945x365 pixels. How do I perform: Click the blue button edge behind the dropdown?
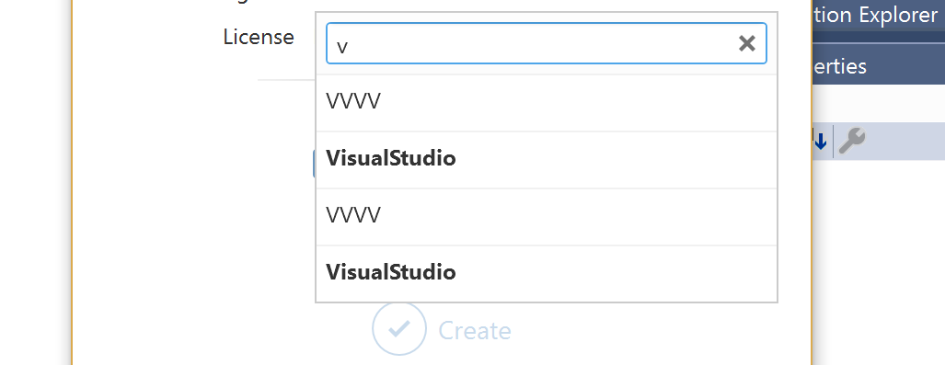click(314, 164)
